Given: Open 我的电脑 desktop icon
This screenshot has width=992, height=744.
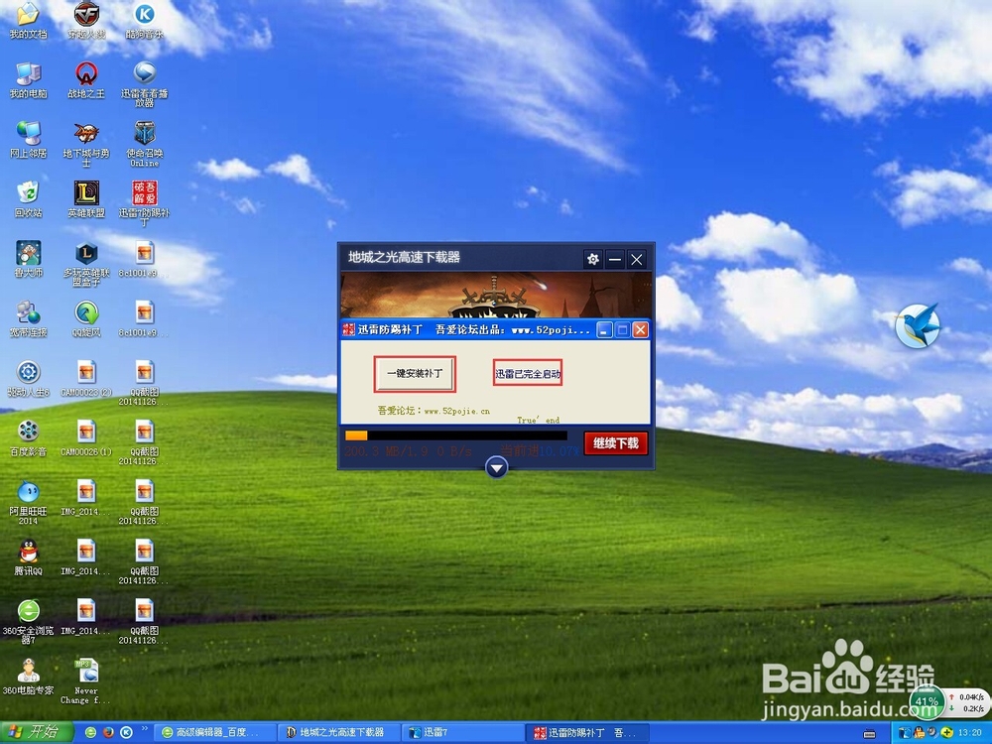Looking at the screenshot, I should [28, 79].
